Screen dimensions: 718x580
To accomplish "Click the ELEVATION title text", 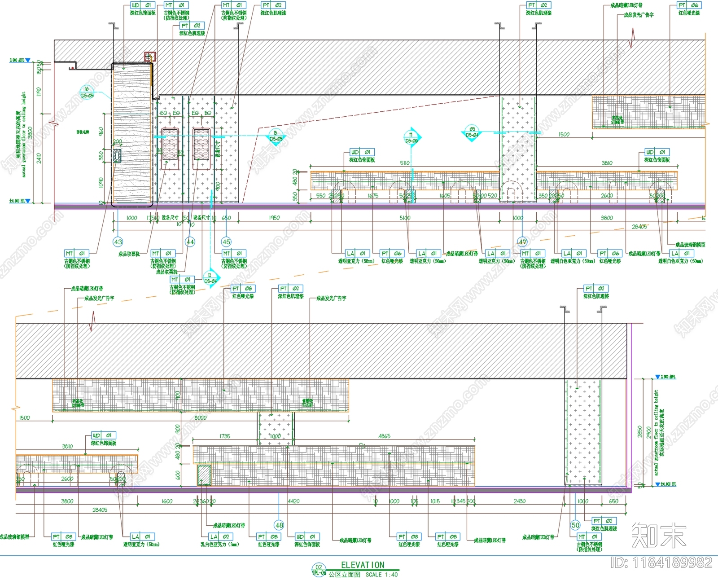I will pyautogui.click(x=363, y=565).
